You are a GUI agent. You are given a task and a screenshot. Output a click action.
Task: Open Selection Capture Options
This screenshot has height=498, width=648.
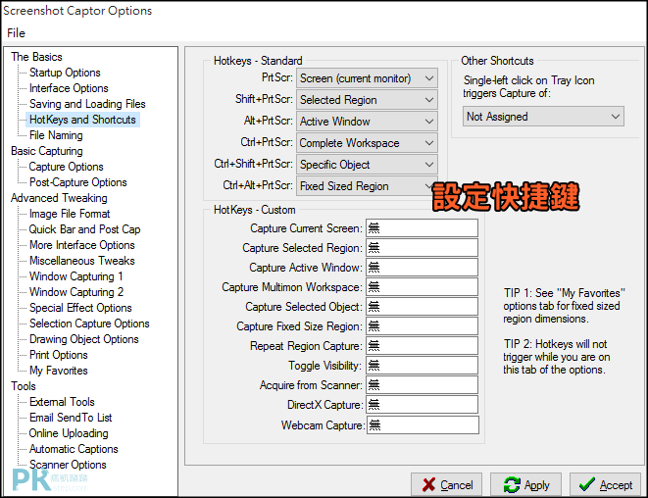(x=89, y=324)
